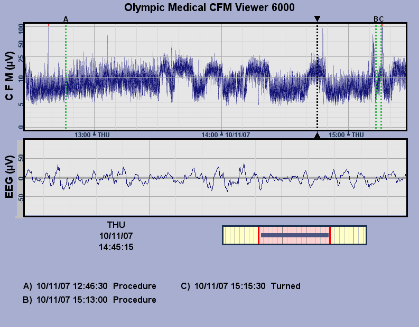Click the right yellow section of the overview bar
The height and width of the screenshot is (327, 419).
[348, 235]
